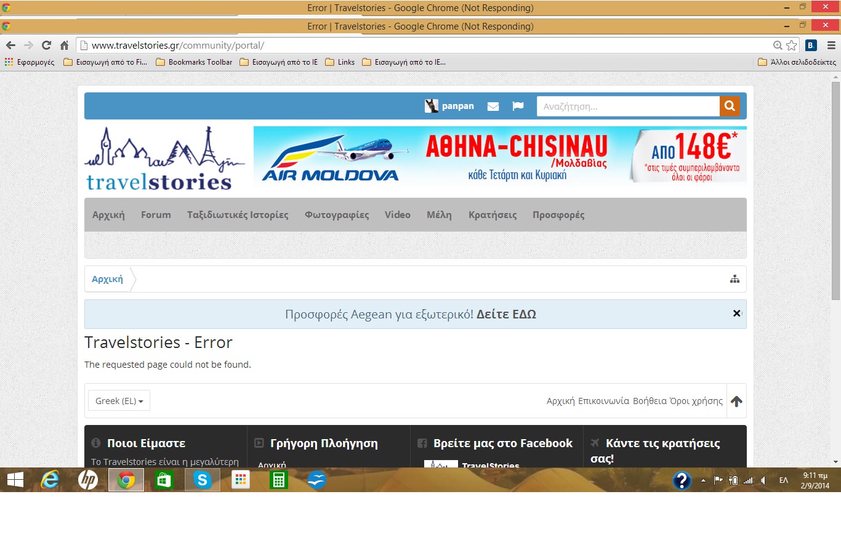Open Skype from taskbar
Screen dimensions: 841x542
[x=203, y=480]
